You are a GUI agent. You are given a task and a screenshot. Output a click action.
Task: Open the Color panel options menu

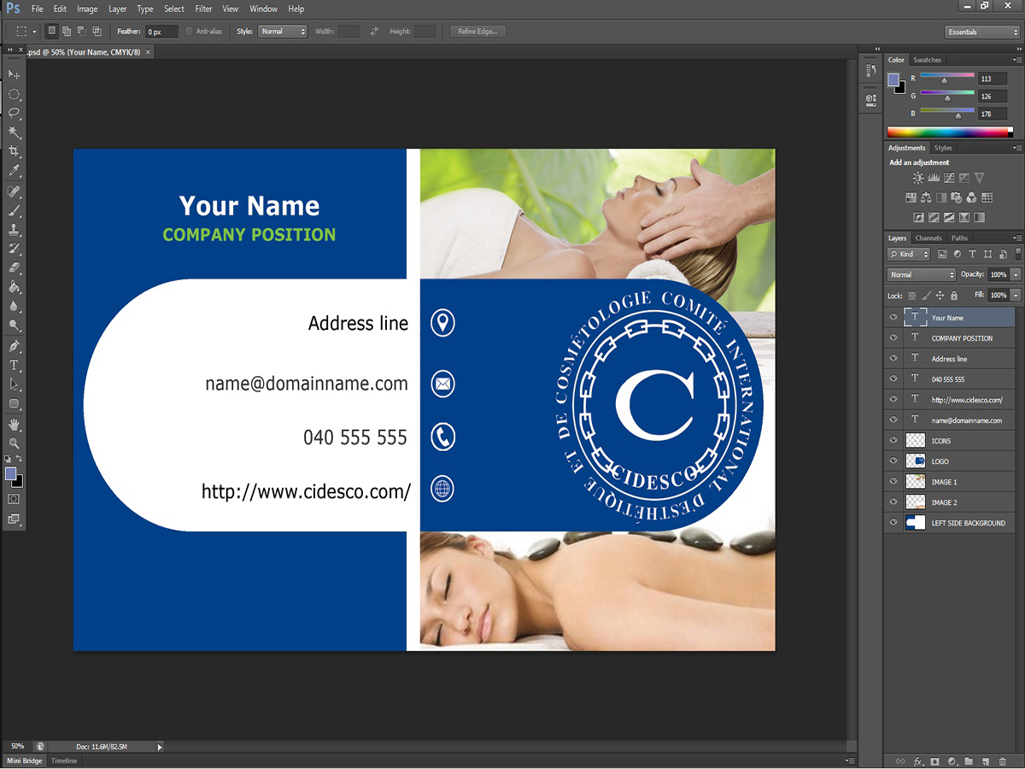[x=1016, y=60]
